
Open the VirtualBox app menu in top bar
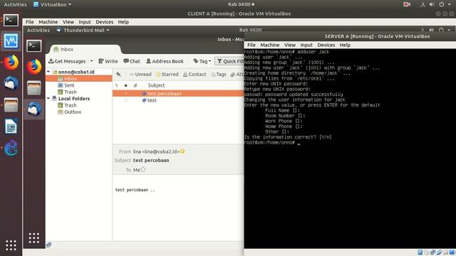pyautogui.click(x=52, y=4)
